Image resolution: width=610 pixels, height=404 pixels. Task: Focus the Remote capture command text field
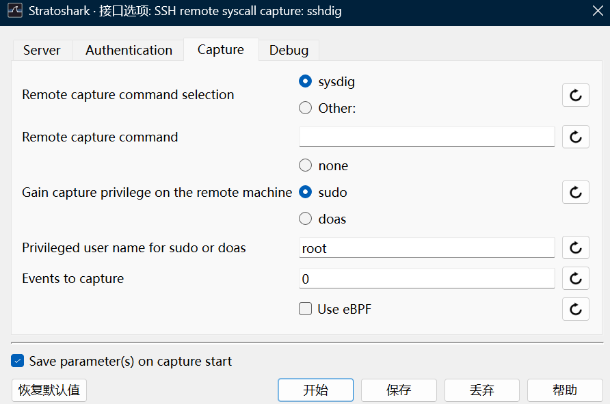click(x=427, y=137)
